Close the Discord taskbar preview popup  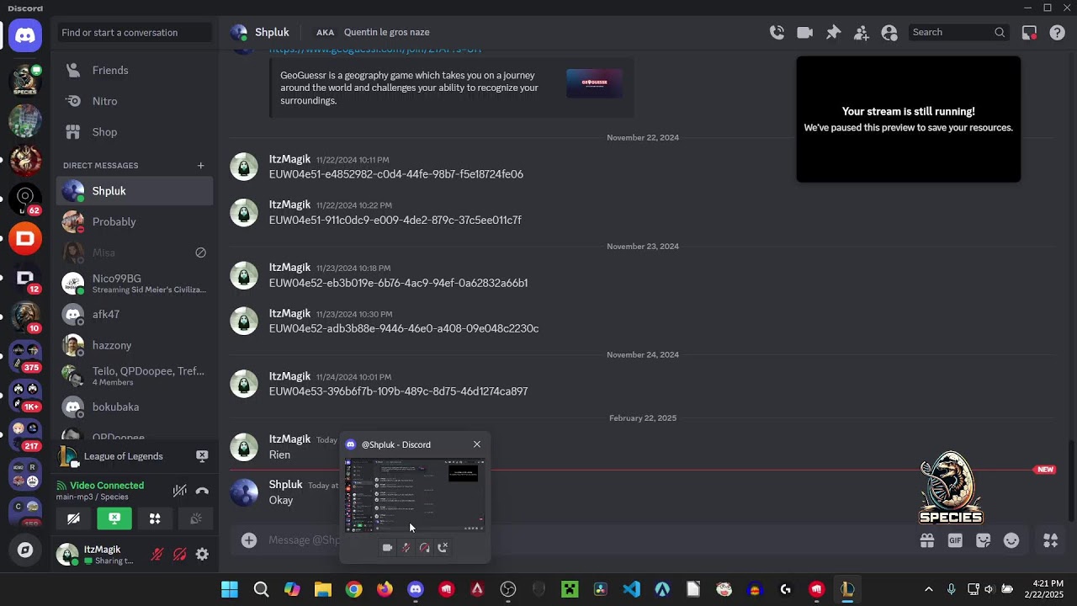pyautogui.click(x=477, y=444)
